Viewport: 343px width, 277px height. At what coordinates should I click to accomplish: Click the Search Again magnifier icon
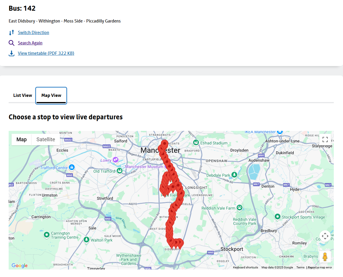(x=12, y=43)
